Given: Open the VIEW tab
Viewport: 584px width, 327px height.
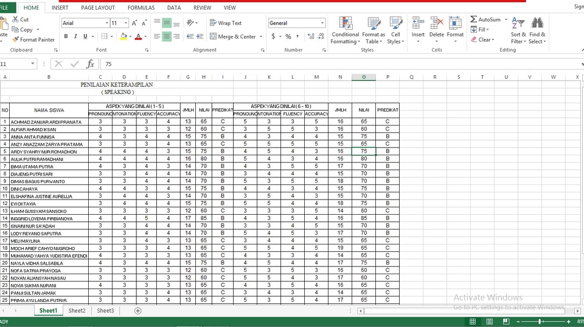Looking at the screenshot, I should pyautogui.click(x=229, y=7).
